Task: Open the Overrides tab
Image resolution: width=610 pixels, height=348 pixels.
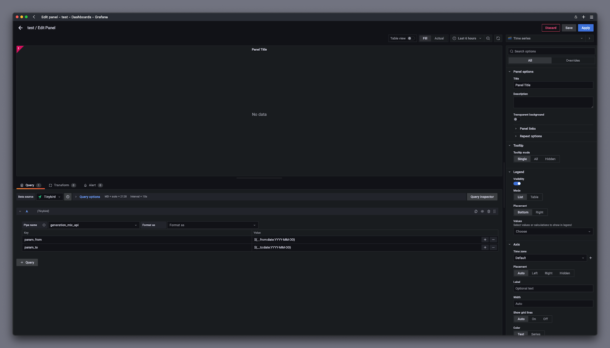Action: [573, 61]
